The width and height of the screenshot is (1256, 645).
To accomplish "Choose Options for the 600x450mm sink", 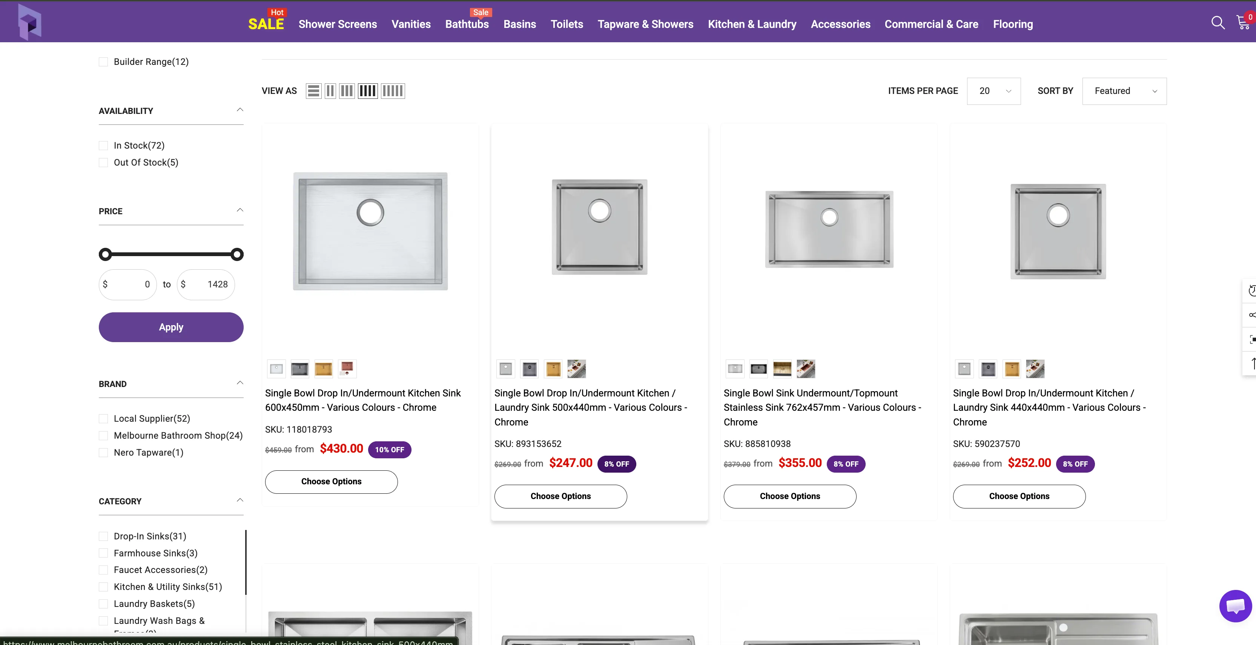I will (x=332, y=482).
